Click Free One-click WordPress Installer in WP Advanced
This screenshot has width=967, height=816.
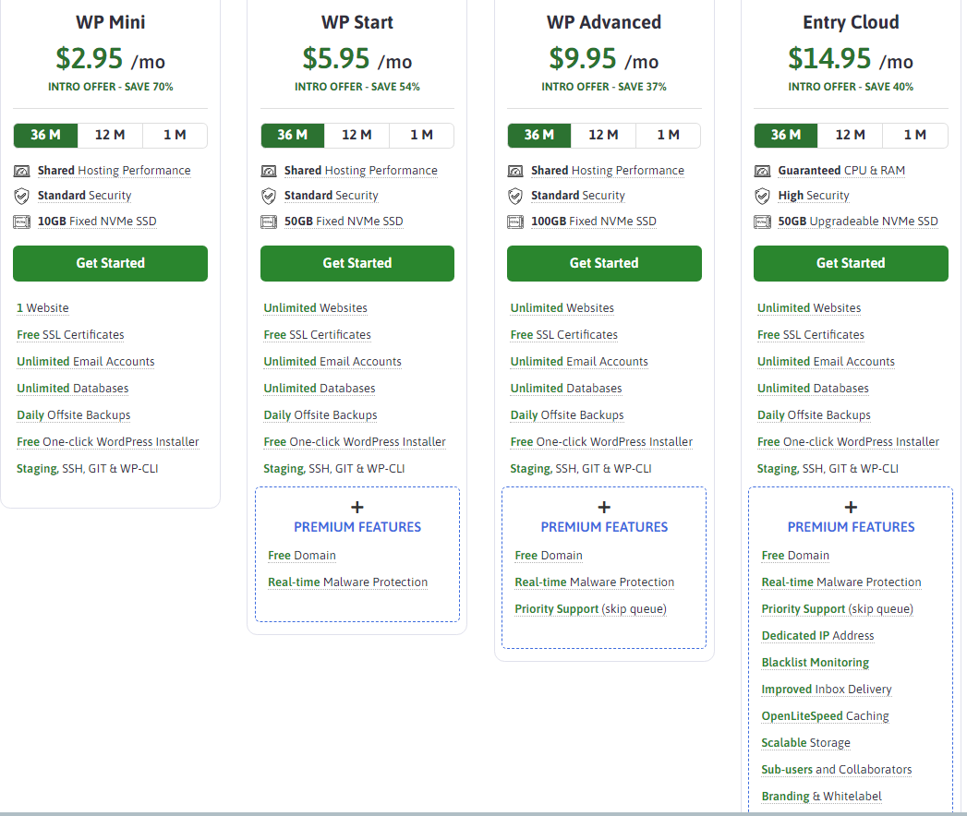coord(602,442)
